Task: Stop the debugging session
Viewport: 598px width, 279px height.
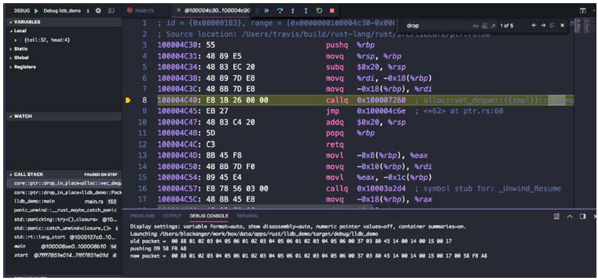Action: (x=332, y=11)
